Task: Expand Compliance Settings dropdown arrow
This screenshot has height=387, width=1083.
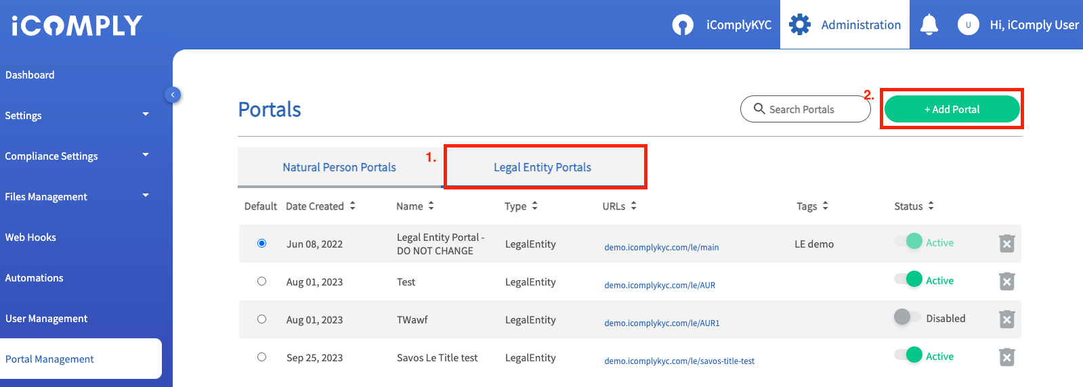Action: pos(146,155)
